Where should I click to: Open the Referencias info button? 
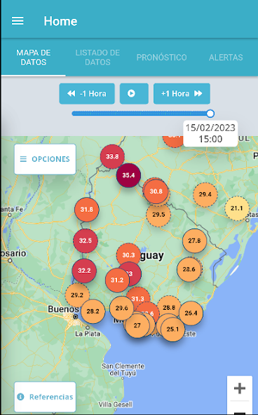(45, 397)
